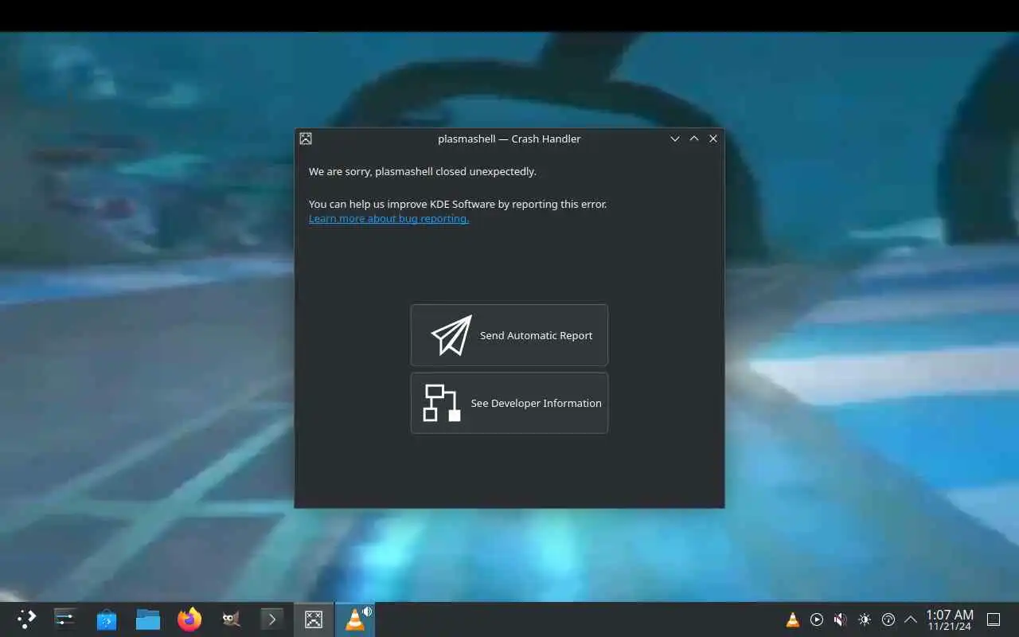1019x637 pixels.
Task: Open the media player tray indicator
Action: (x=817, y=619)
